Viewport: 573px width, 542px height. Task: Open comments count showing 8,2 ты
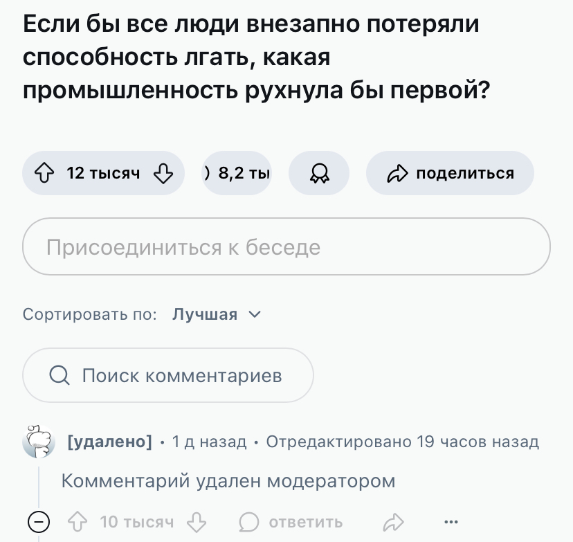(237, 173)
